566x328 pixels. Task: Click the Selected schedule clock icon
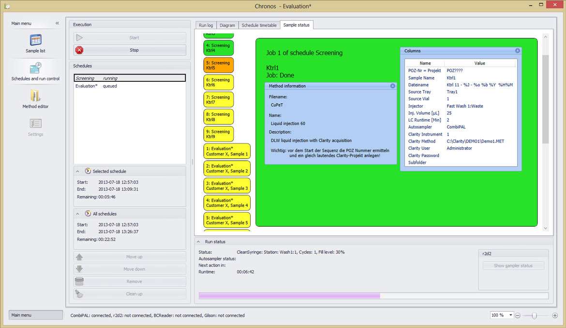(x=88, y=171)
